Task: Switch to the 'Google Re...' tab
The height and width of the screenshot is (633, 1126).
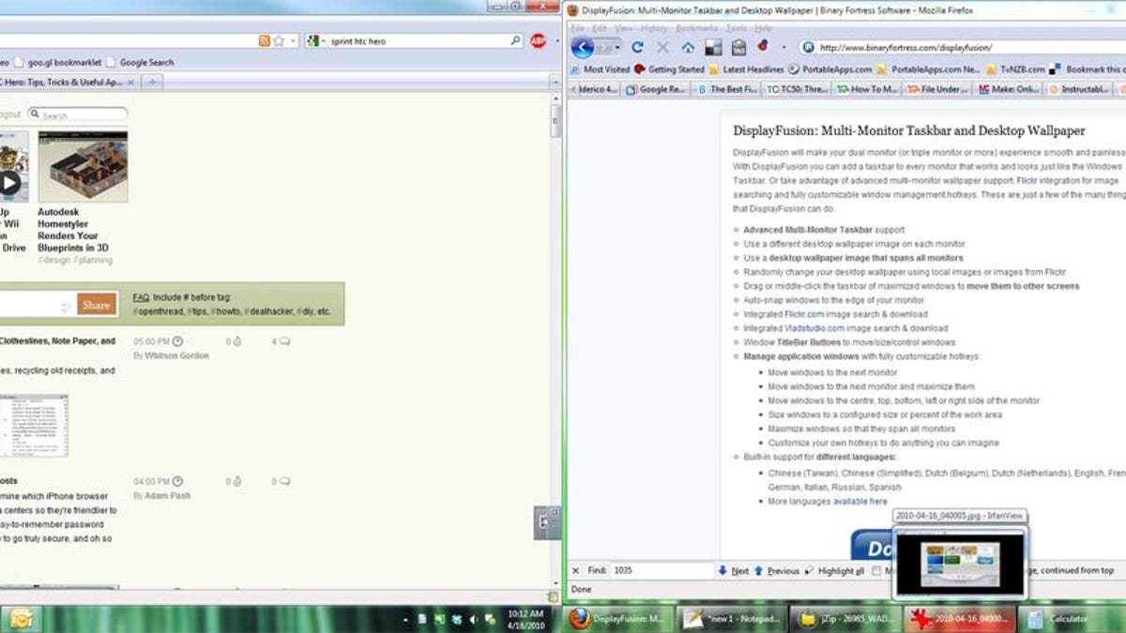Action: tap(656, 90)
